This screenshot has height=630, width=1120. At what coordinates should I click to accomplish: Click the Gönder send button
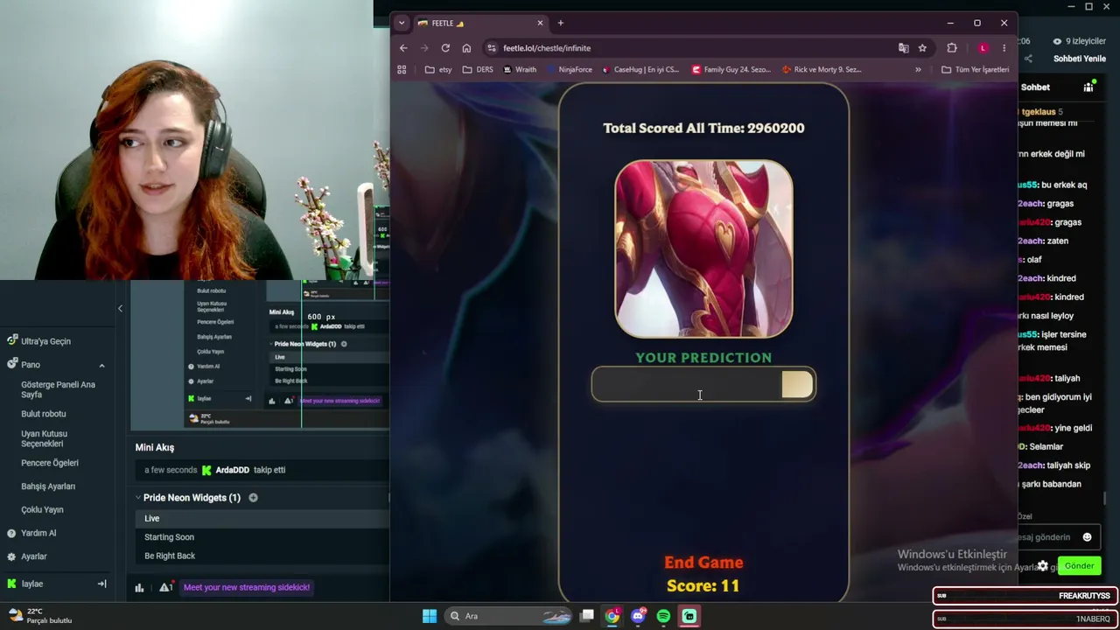(x=1079, y=566)
